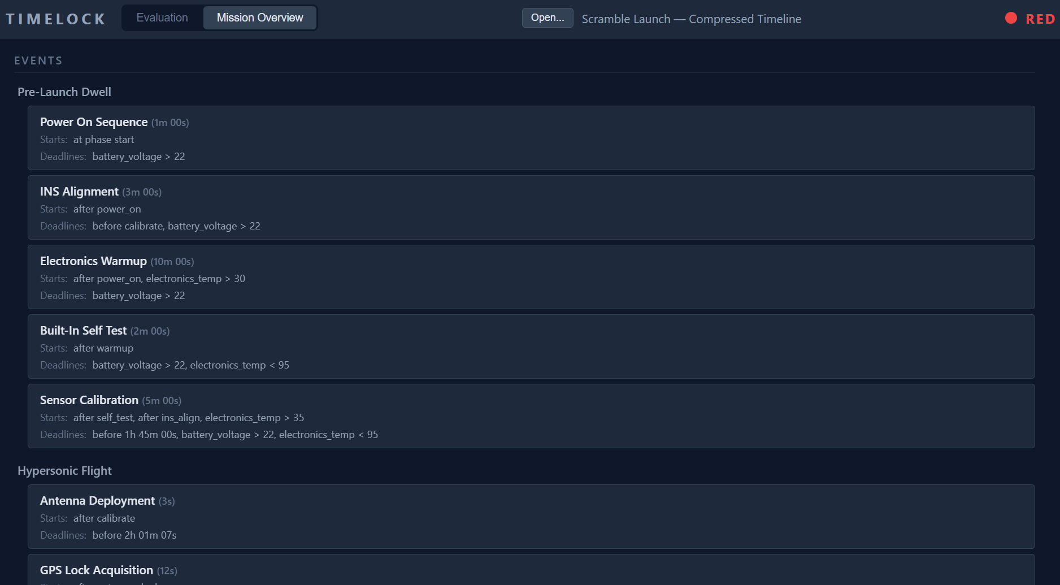
Task: Click the (3m 00s) duration of INS Alignment
Action: (142, 192)
